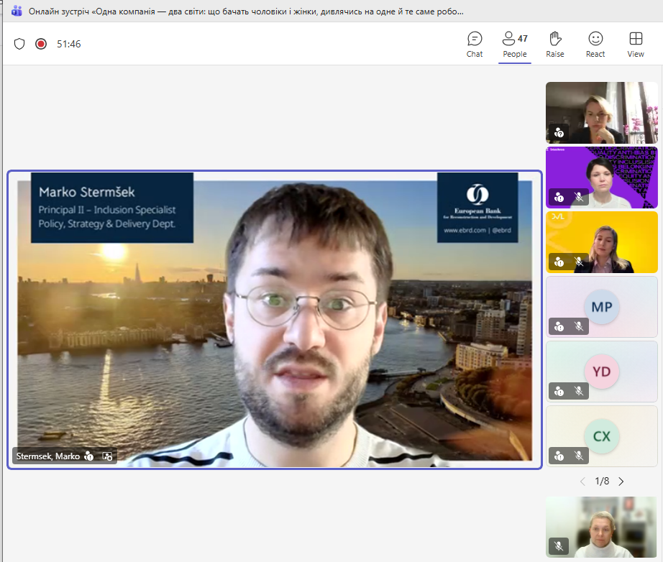Viewport: 663px width, 562px height.
Task: Select the YD participant avatar
Action: pos(601,372)
